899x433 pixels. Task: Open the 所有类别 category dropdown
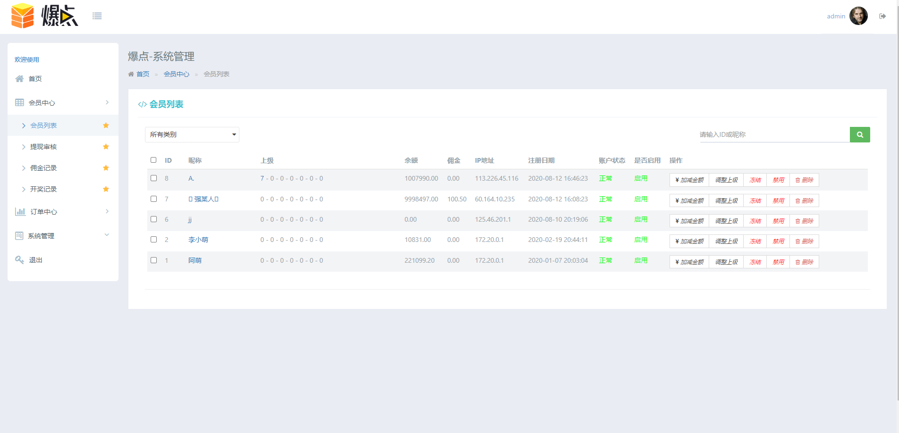pyautogui.click(x=192, y=134)
